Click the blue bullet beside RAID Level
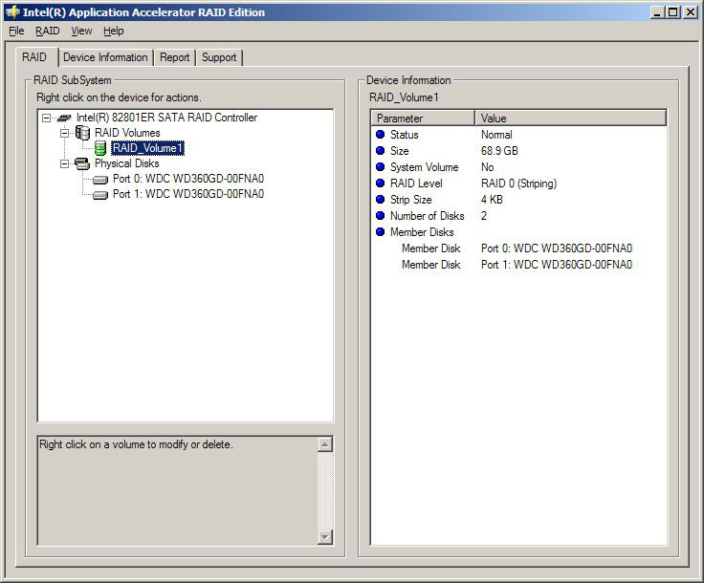The width and height of the screenshot is (704, 583). 381,183
